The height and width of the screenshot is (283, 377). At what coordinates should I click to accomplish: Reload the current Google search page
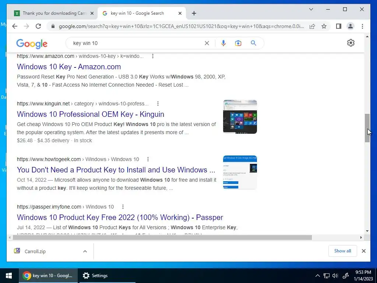[x=38, y=26]
